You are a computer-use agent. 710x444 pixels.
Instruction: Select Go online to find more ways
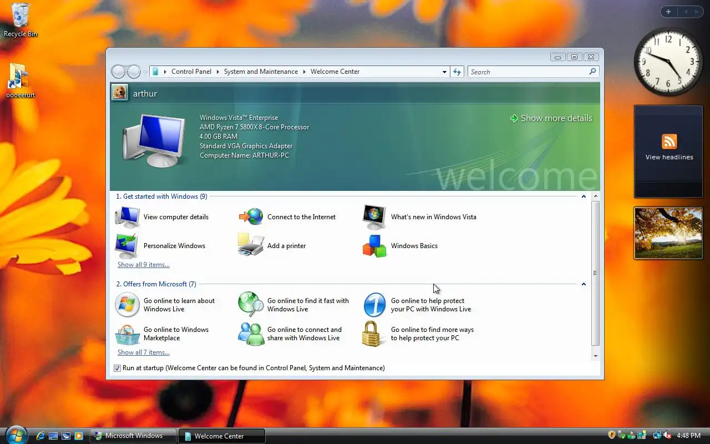[418, 334]
